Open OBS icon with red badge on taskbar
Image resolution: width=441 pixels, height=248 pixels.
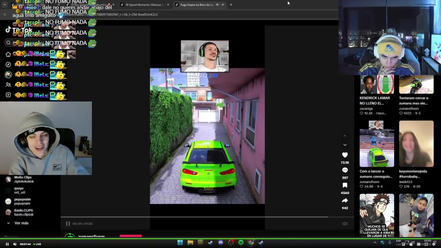coord(231,243)
